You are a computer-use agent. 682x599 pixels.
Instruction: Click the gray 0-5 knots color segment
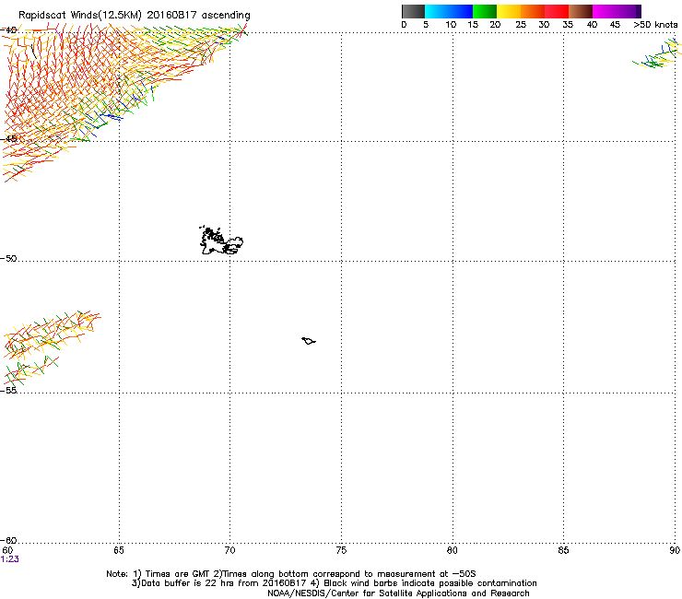pos(413,11)
